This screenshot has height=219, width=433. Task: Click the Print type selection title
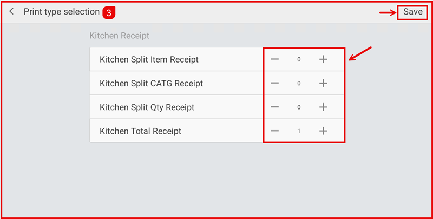[x=61, y=12]
